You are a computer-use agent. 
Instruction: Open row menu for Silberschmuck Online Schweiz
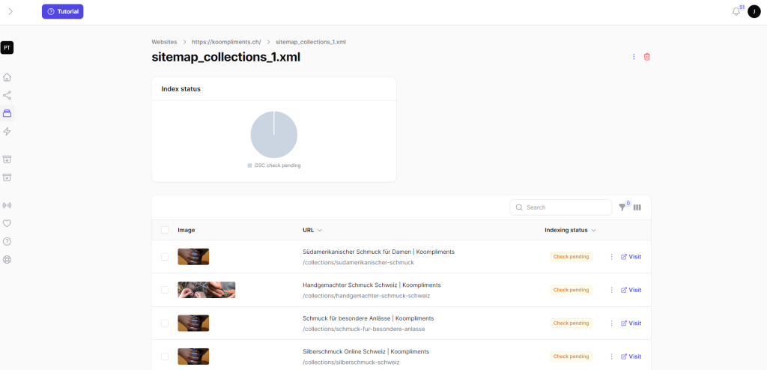coord(611,357)
